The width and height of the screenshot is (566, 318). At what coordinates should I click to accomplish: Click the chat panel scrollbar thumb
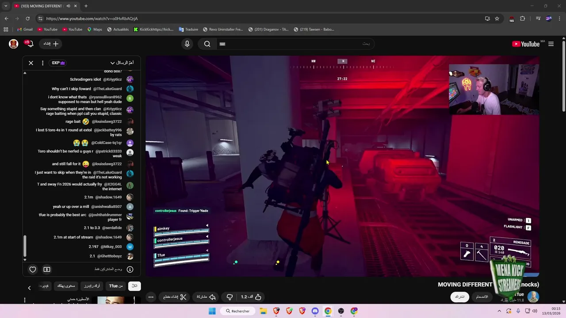(x=25, y=246)
